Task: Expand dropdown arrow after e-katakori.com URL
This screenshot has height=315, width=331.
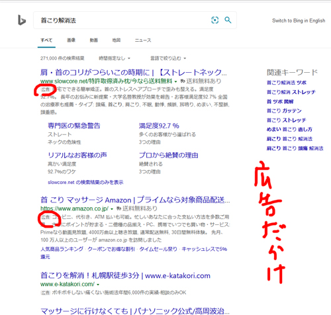Action: coord(98,285)
